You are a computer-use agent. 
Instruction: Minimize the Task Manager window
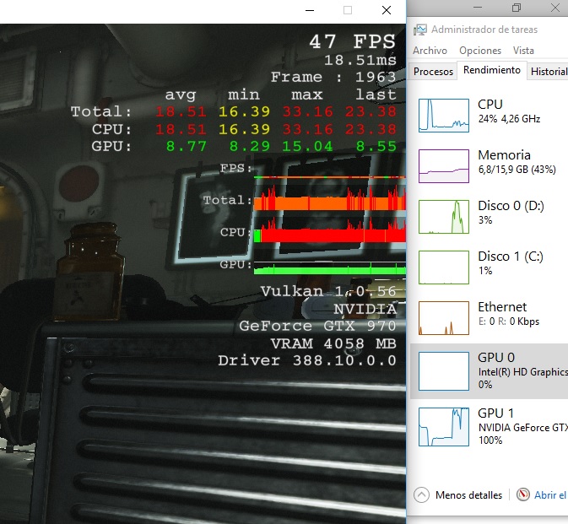pos(478,8)
